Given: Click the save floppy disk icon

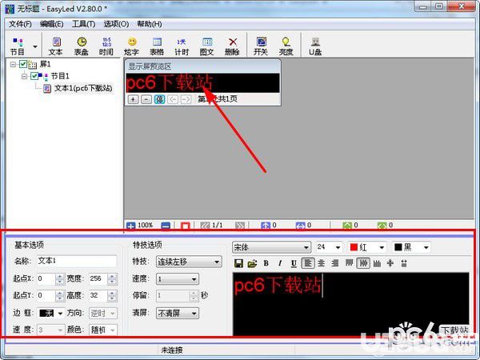Looking at the screenshot, I should tap(238, 263).
